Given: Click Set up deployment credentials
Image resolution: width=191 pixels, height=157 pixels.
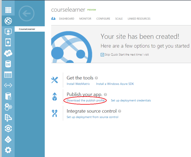Looking at the screenshot, I should click(131, 100).
